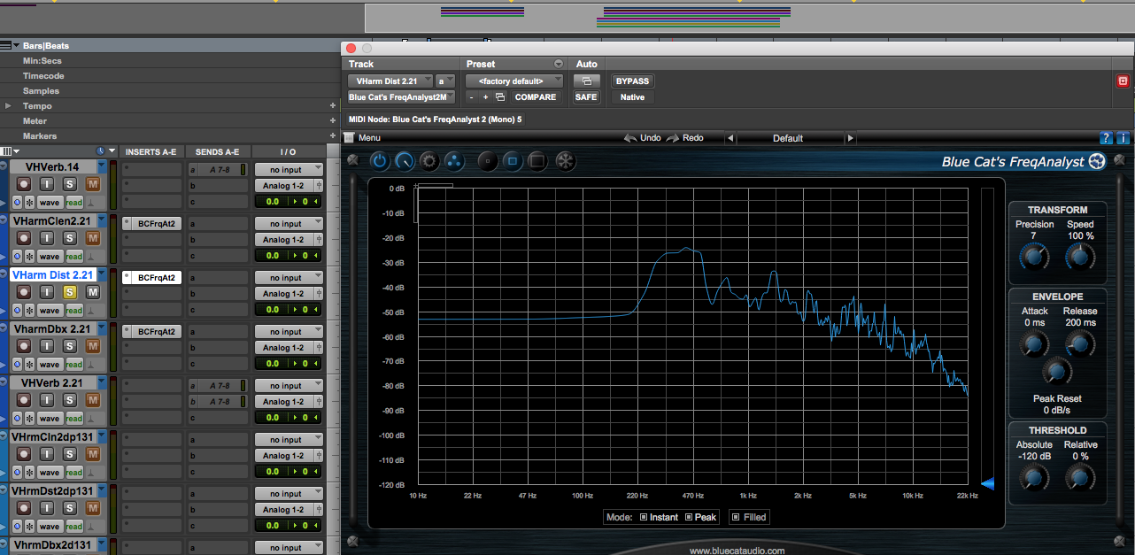Viewport: 1135px width, 555px height.
Task: Open the FreqAnalyst Menu
Action: click(x=363, y=138)
